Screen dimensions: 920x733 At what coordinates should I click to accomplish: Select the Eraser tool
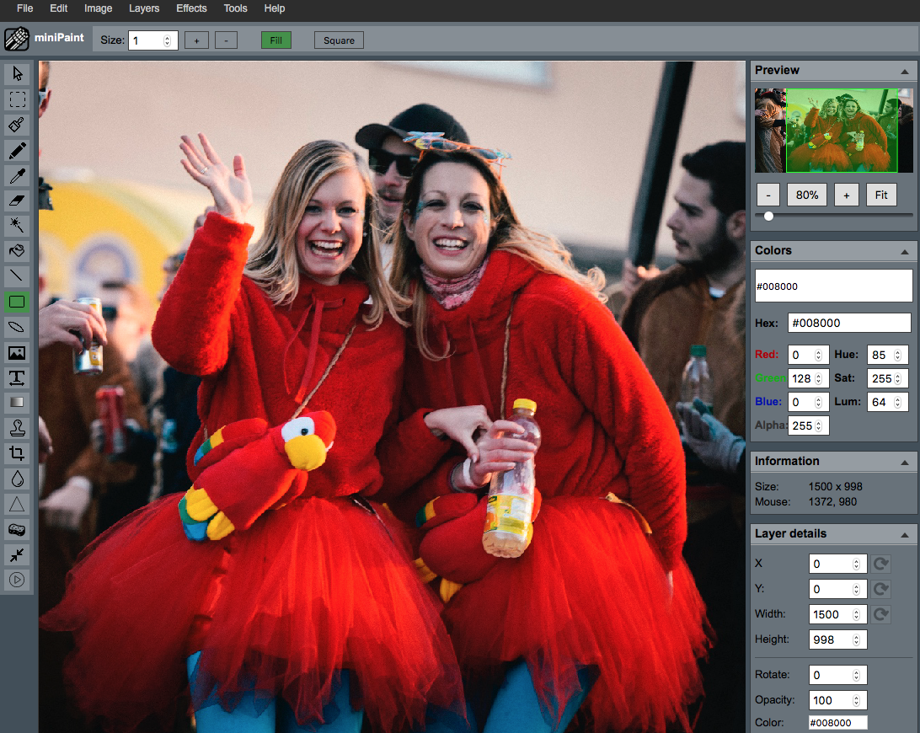(18, 201)
